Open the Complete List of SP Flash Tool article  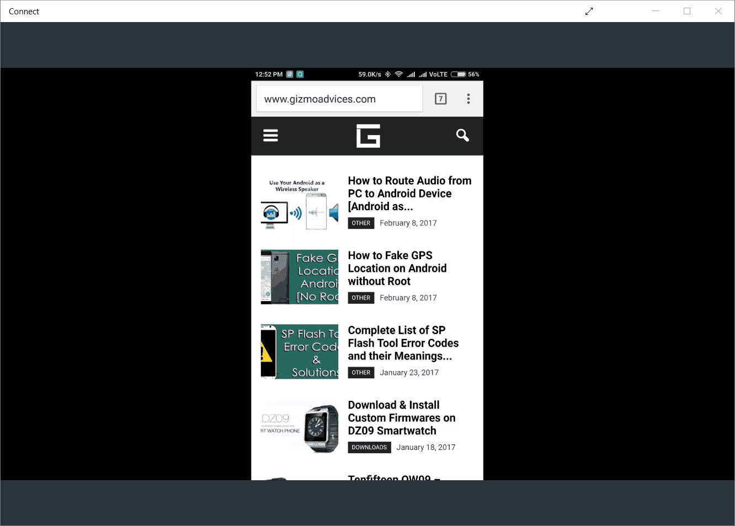[403, 343]
